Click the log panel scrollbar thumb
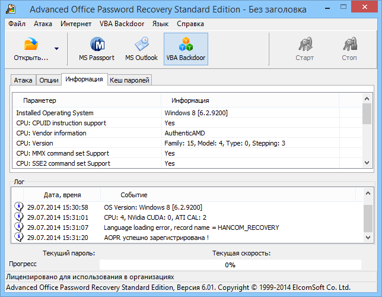Screen dimensions: 382x297 pyautogui.click(x=368, y=219)
